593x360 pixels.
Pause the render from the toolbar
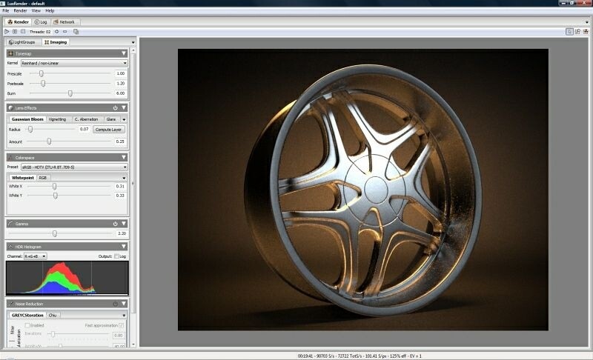coord(15,32)
